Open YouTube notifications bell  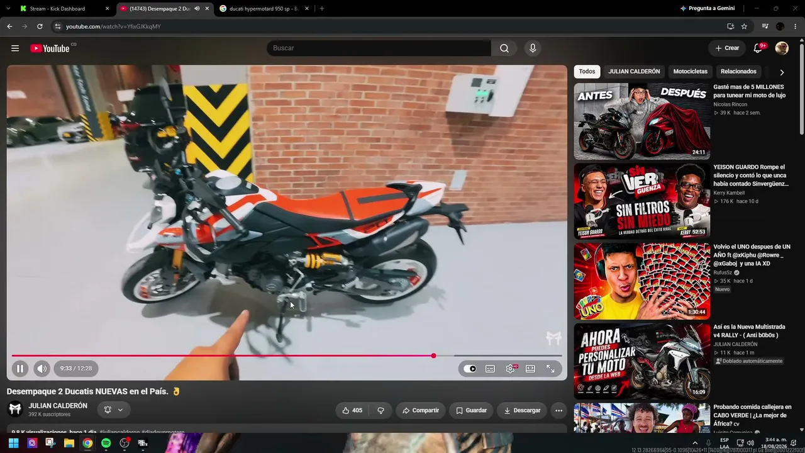click(758, 48)
